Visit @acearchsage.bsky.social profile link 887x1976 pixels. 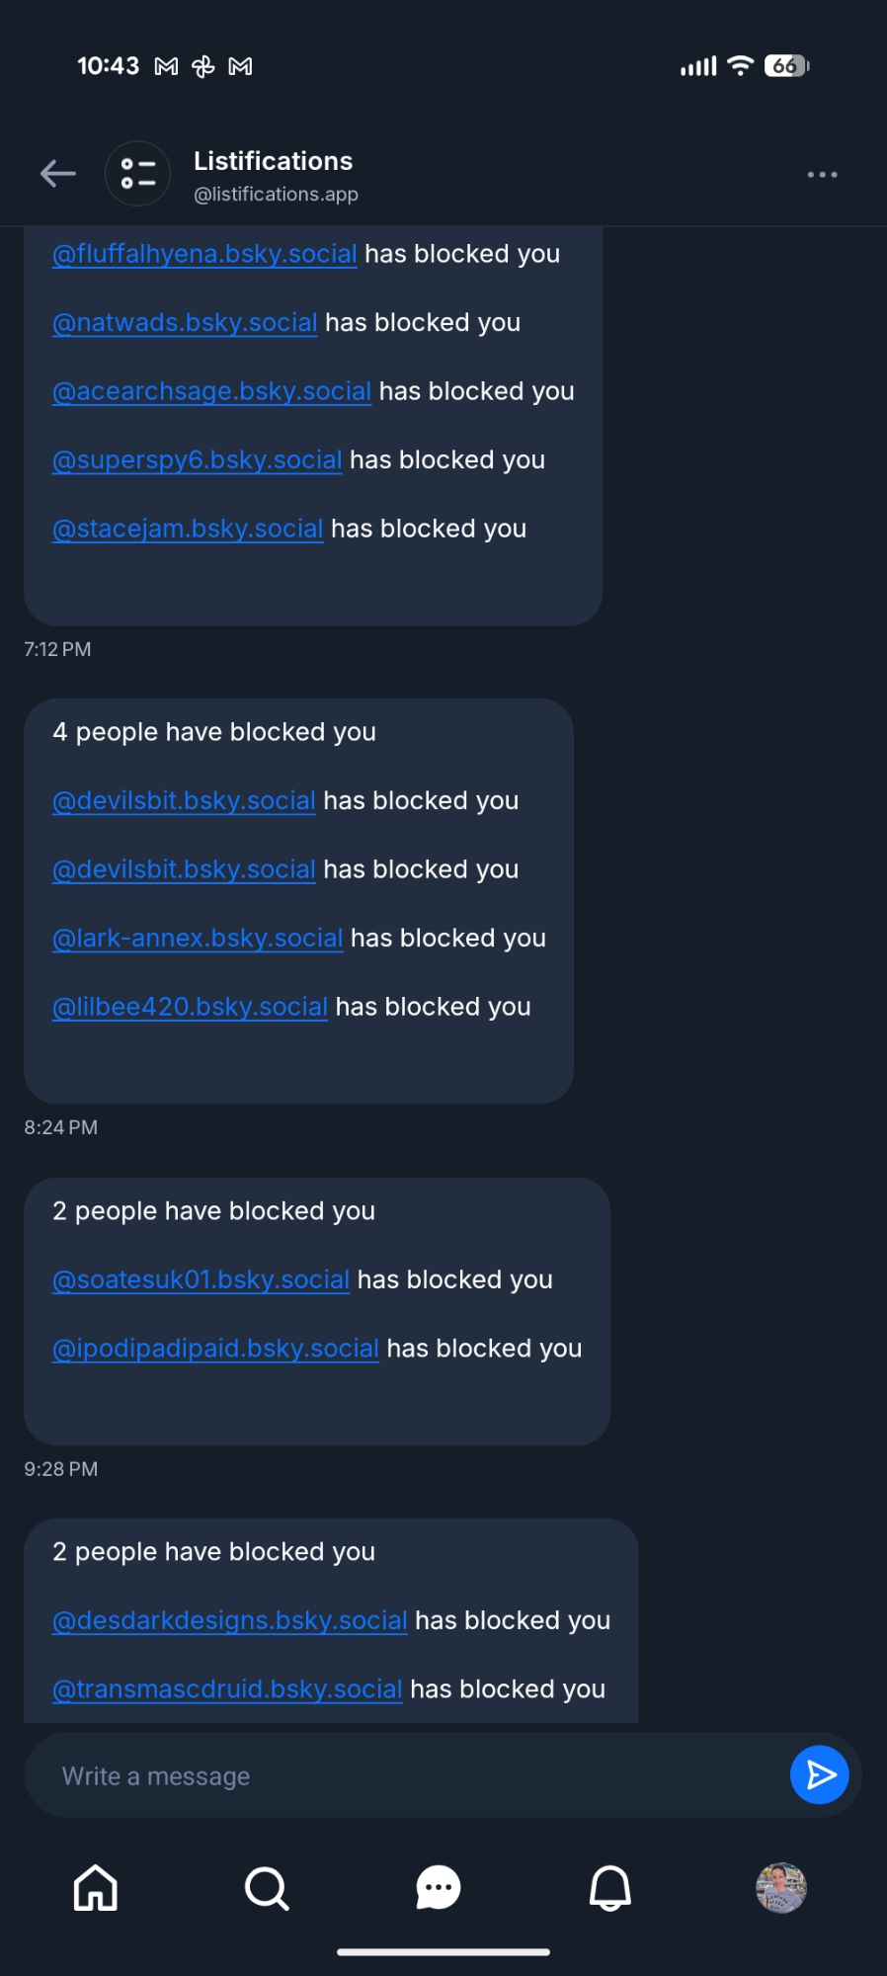tap(211, 391)
